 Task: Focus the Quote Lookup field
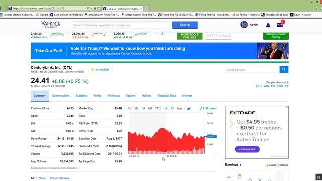pos(252,70)
